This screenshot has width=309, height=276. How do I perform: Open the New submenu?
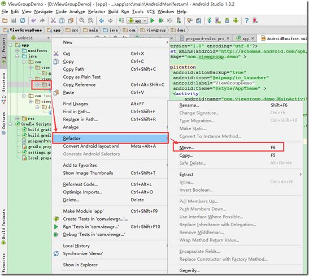click(x=110, y=42)
